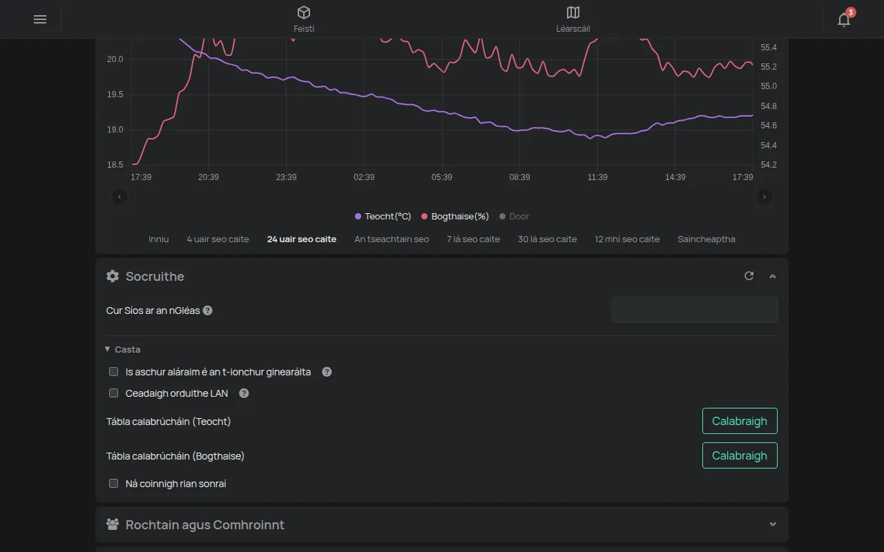This screenshot has height=552, width=884.
Task: Select 7 lá seo caite range
Action: [x=473, y=239]
